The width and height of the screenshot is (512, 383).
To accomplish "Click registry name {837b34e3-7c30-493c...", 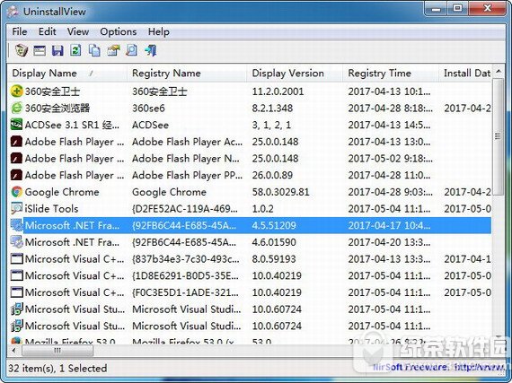I will (x=185, y=259).
